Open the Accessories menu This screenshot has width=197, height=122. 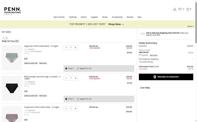click(x=117, y=17)
